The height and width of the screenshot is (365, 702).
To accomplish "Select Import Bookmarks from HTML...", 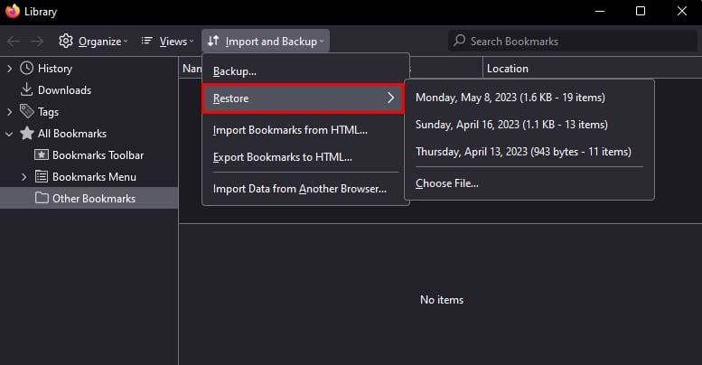I will pyautogui.click(x=290, y=130).
